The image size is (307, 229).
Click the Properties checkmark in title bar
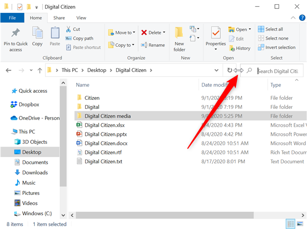[20, 7]
